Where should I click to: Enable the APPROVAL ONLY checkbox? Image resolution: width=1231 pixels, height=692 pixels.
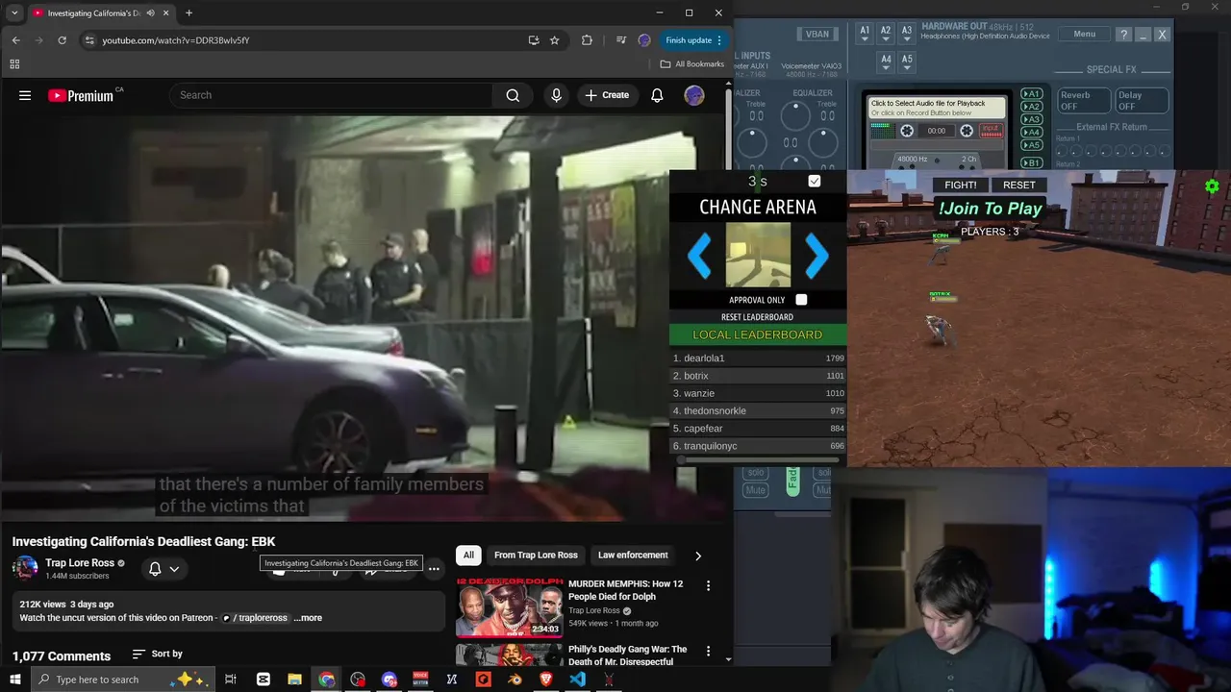(801, 300)
